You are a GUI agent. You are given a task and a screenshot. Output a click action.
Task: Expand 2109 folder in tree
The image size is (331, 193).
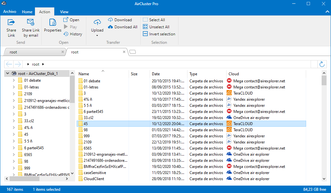coord(14,94)
